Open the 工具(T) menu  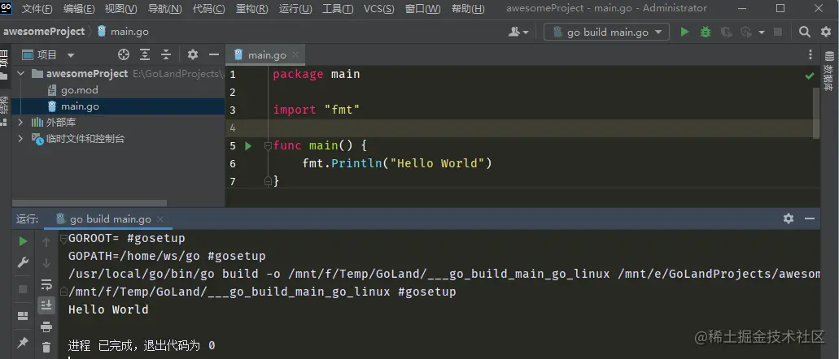338,9
